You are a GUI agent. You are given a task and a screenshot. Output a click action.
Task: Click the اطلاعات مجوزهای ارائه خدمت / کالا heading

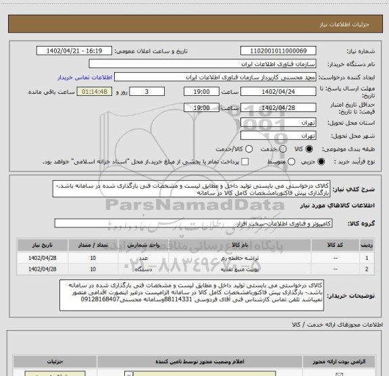click(338, 325)
